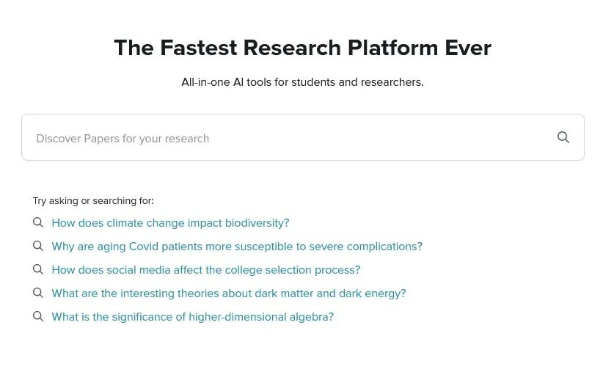
Task: Select 'What is the significance of higher-dimensional algebra?'
Action: tap(192, 317)
